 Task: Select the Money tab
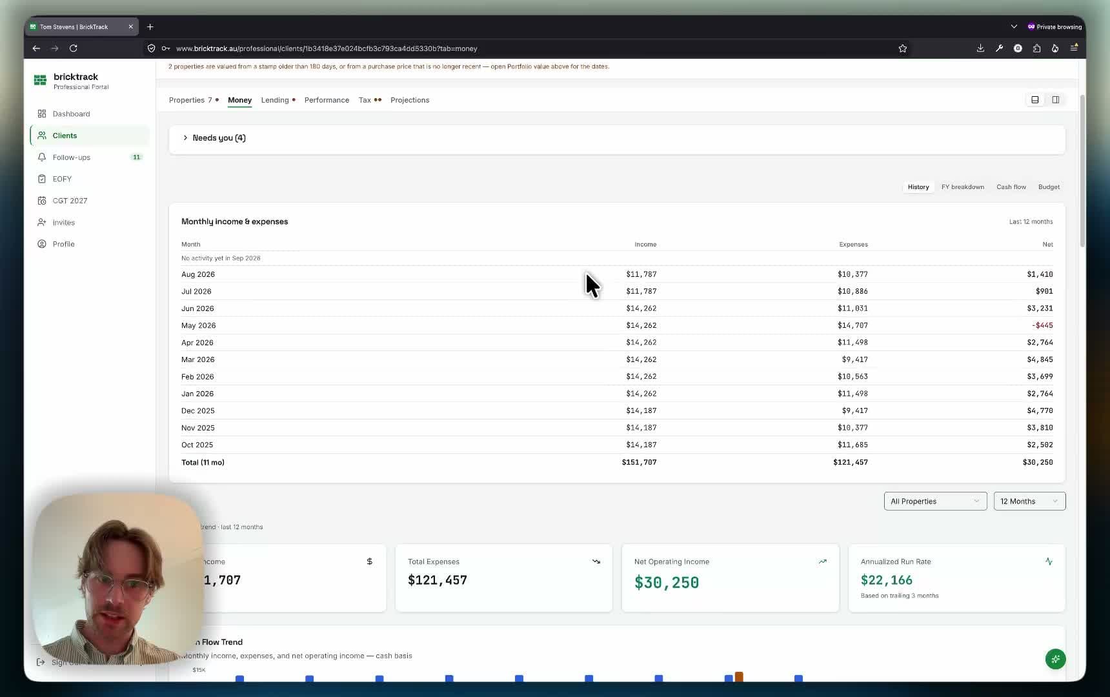pos(239,100)
